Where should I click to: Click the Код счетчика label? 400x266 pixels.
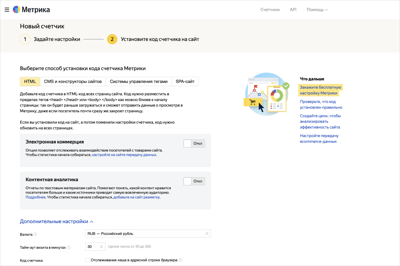tap(31, 261)
